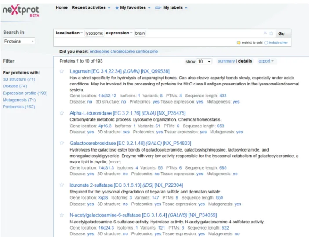This screenshot has width=309, height=237.
Task: Star the Alpha-L-iduronidase protein entry
Action: 62,113
